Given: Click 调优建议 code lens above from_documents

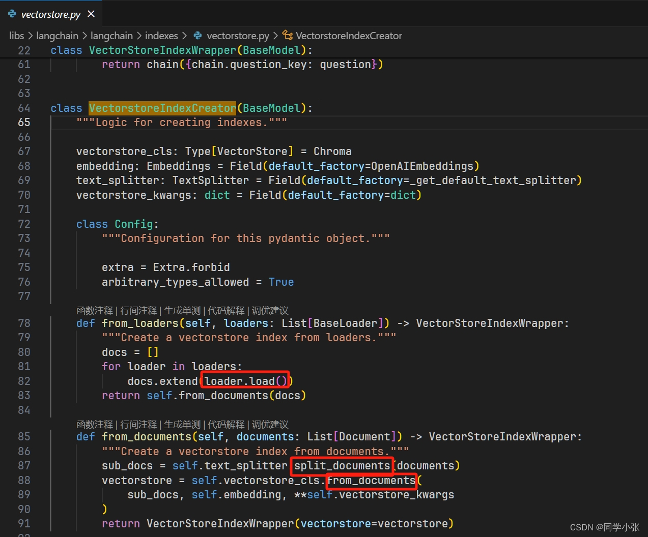Looking at the screenshot, I should [x=270, y=424].
